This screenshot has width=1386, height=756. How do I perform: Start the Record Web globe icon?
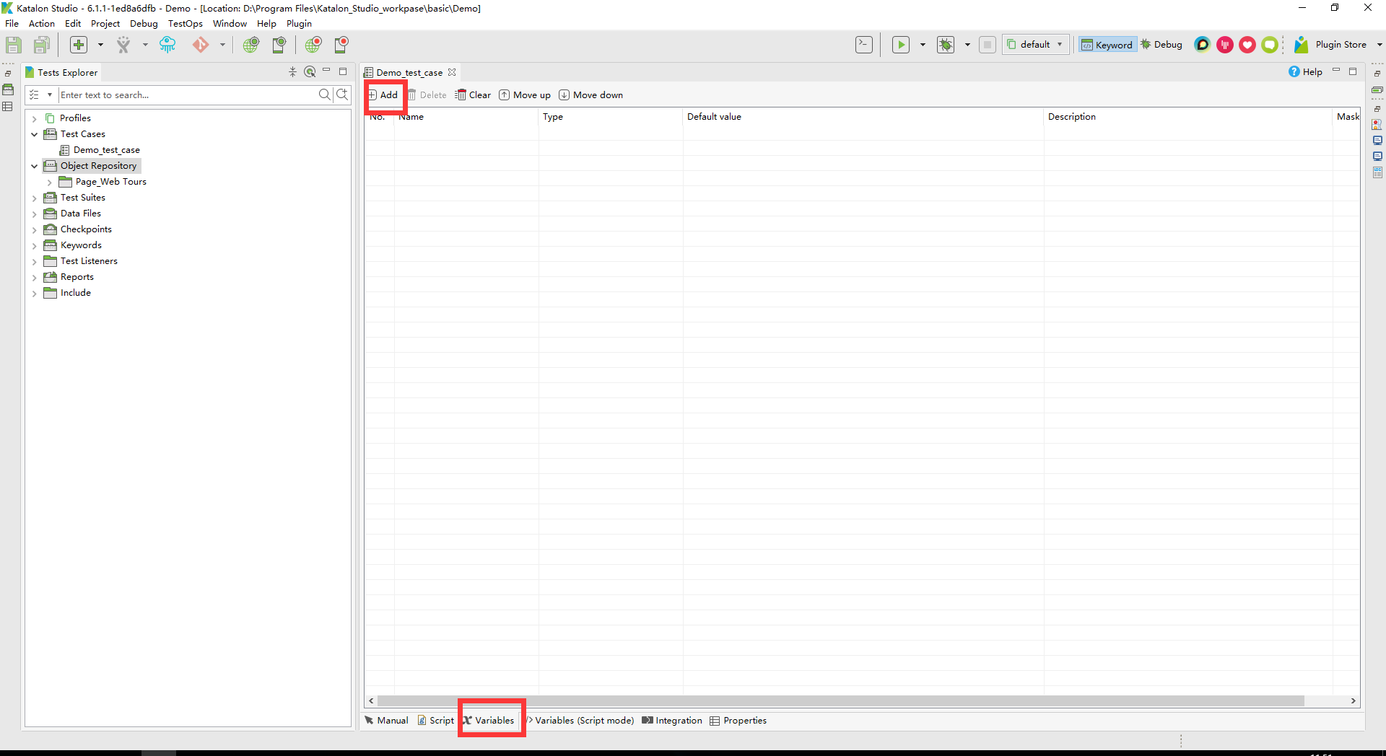313,45
